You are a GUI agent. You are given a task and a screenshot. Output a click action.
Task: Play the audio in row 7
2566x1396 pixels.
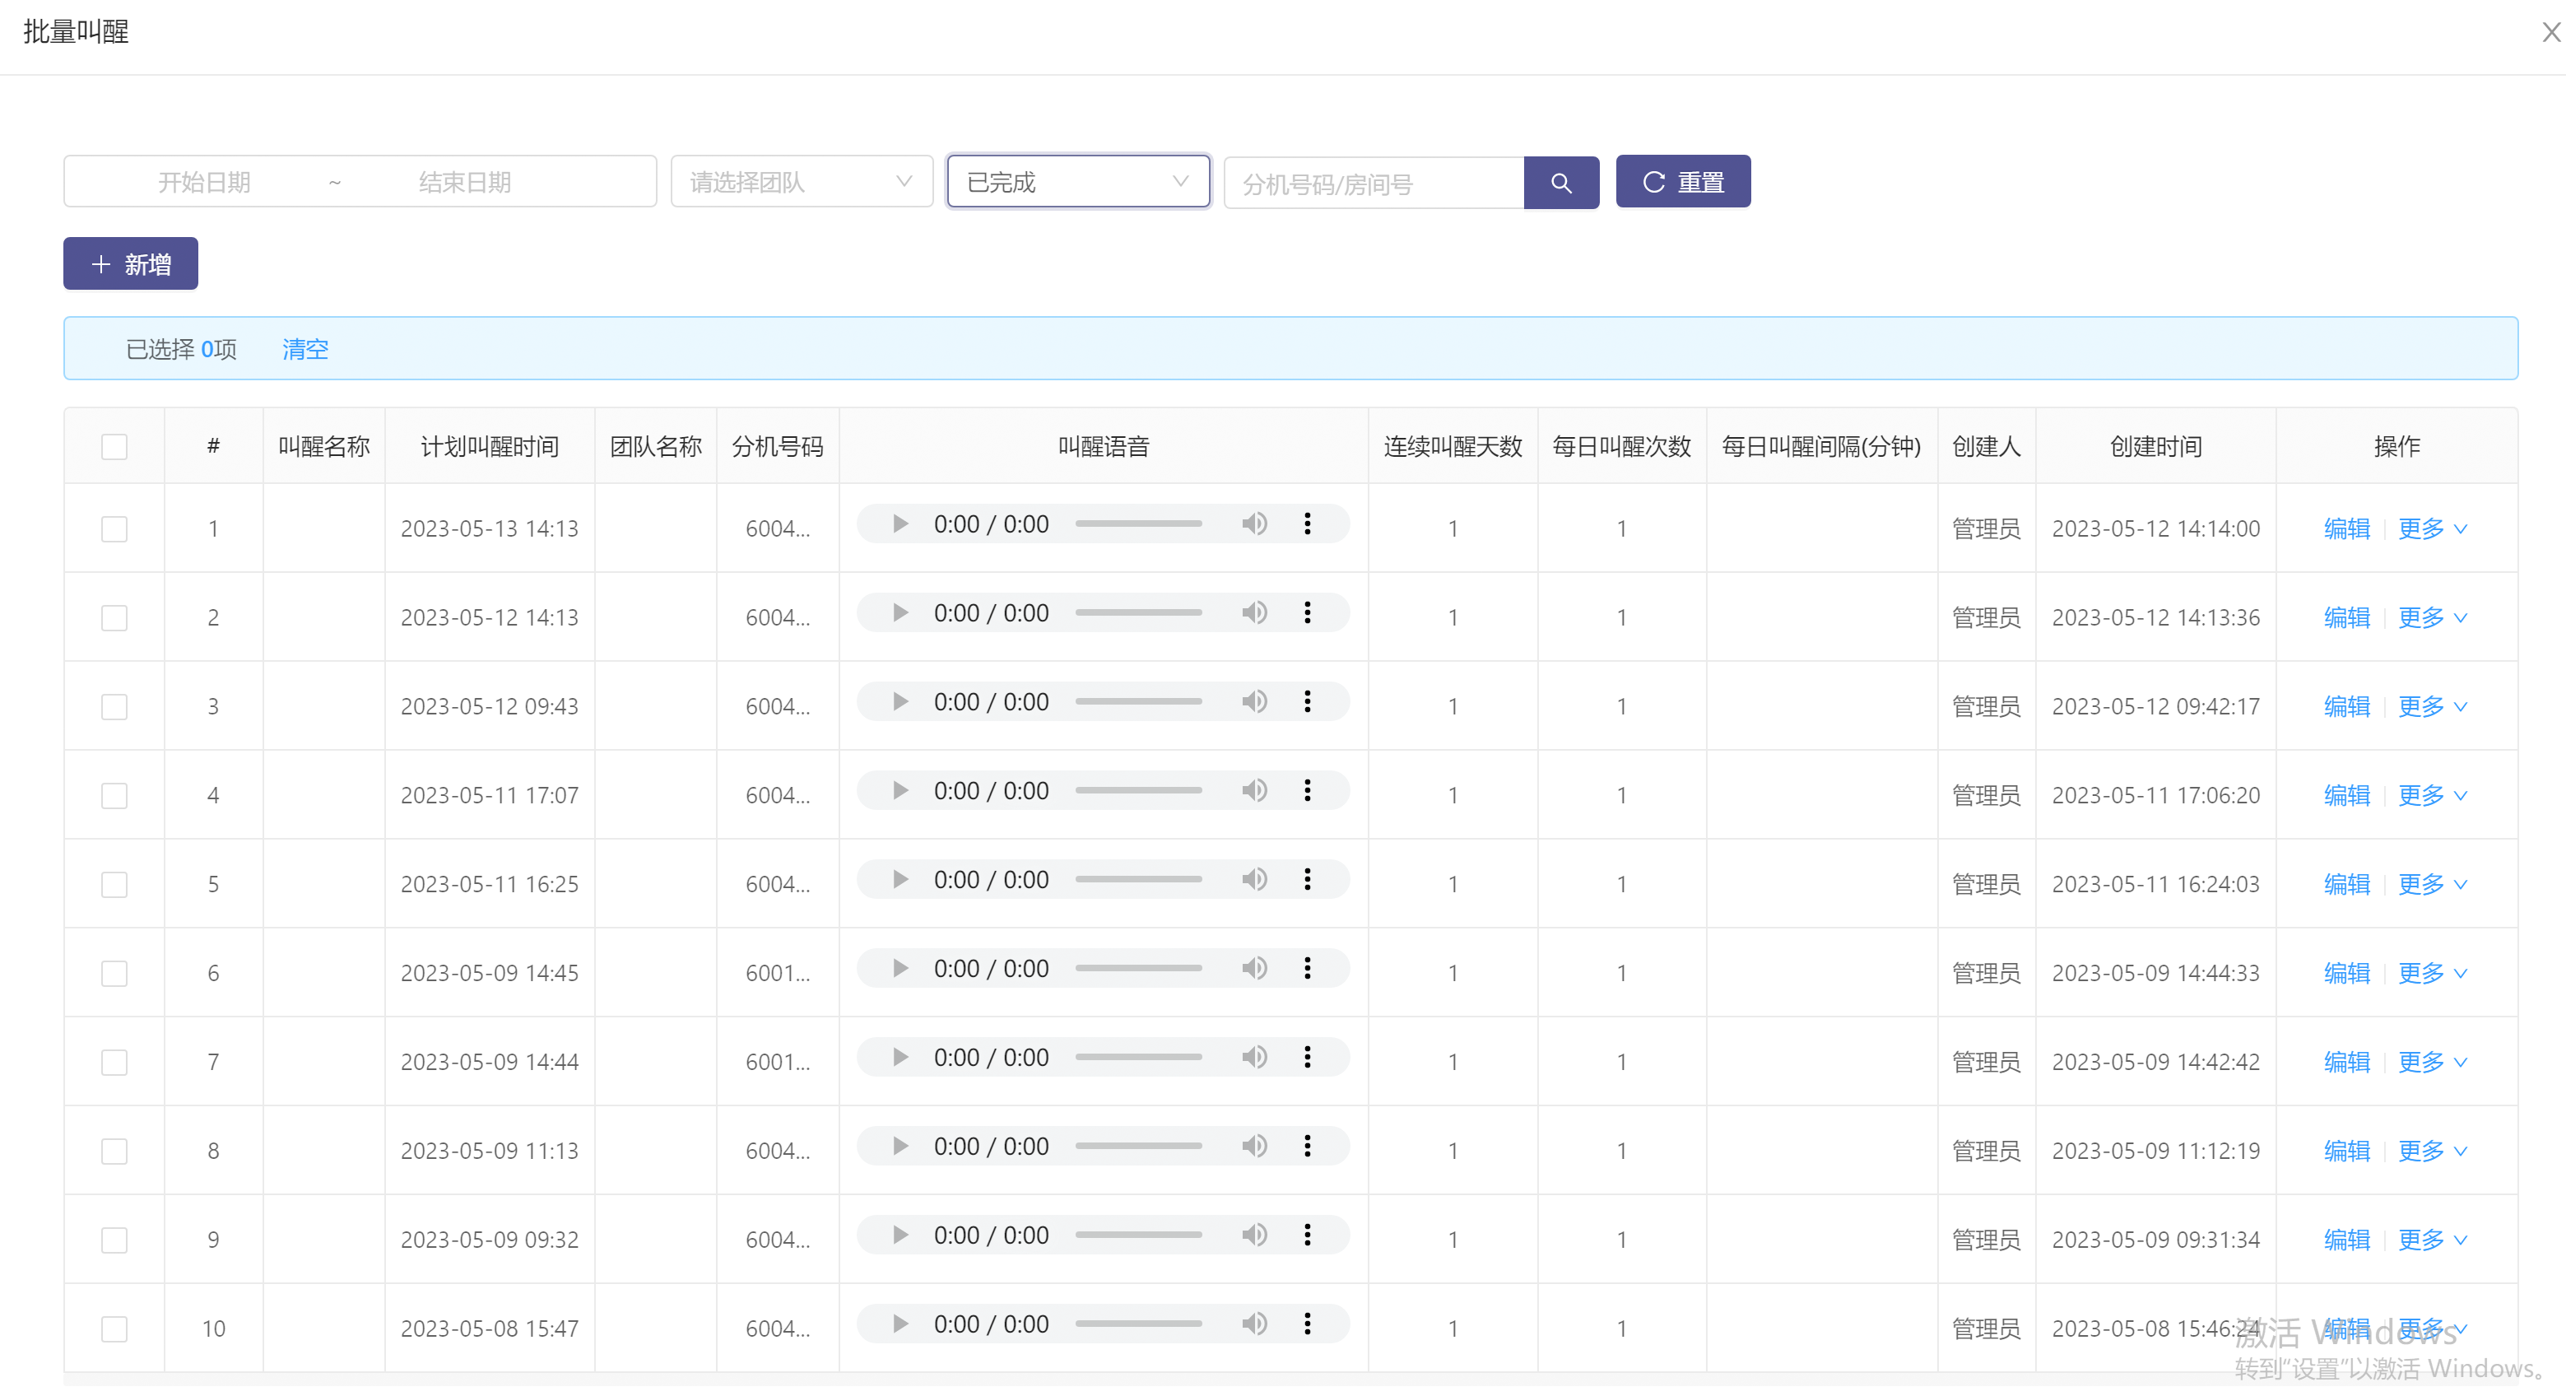899,1057
